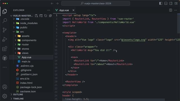The image size is (180, 101).
Task: Click the to="/about" RouterLink line
Action: (103, 64)
